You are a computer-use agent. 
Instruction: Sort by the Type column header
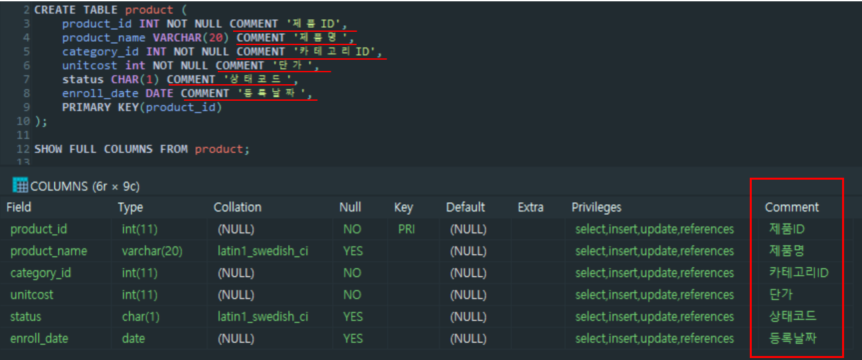pos(130,208)
